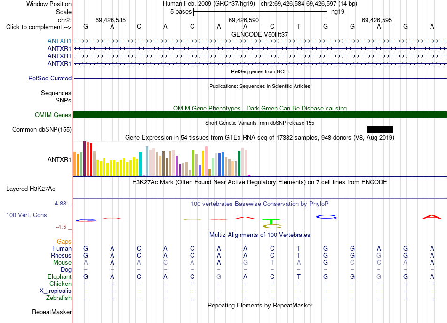This screenshot has width=447, height=323.
Task: Click 'Click to complement -->' to complement sequence
Action: 39,27
